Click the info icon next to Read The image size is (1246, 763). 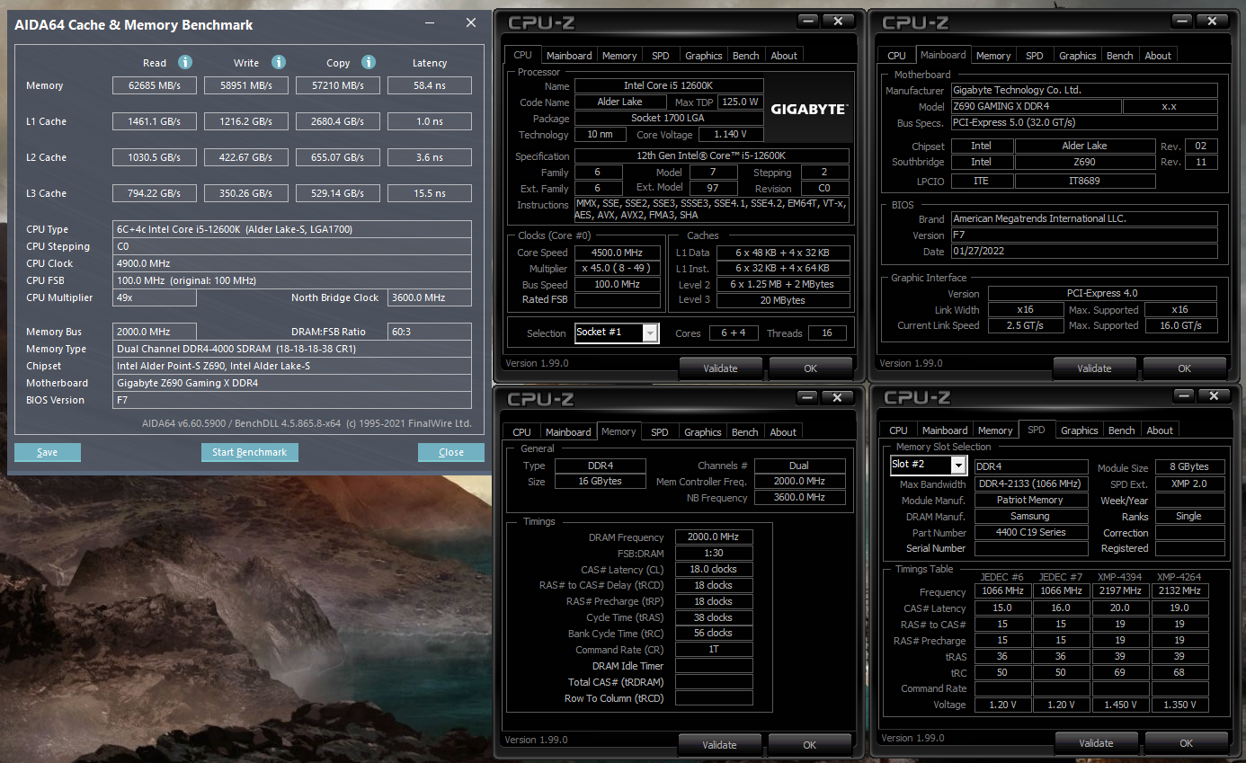coord(185,63)
